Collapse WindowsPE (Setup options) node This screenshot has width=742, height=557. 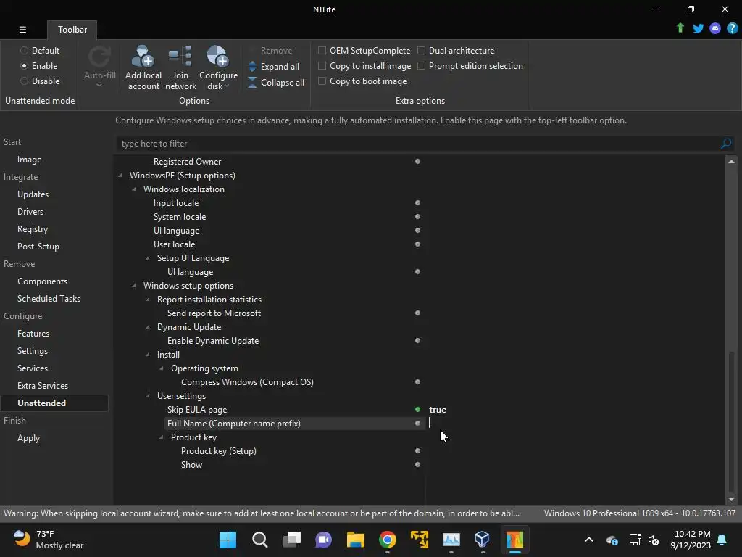[x=120, y=176]
